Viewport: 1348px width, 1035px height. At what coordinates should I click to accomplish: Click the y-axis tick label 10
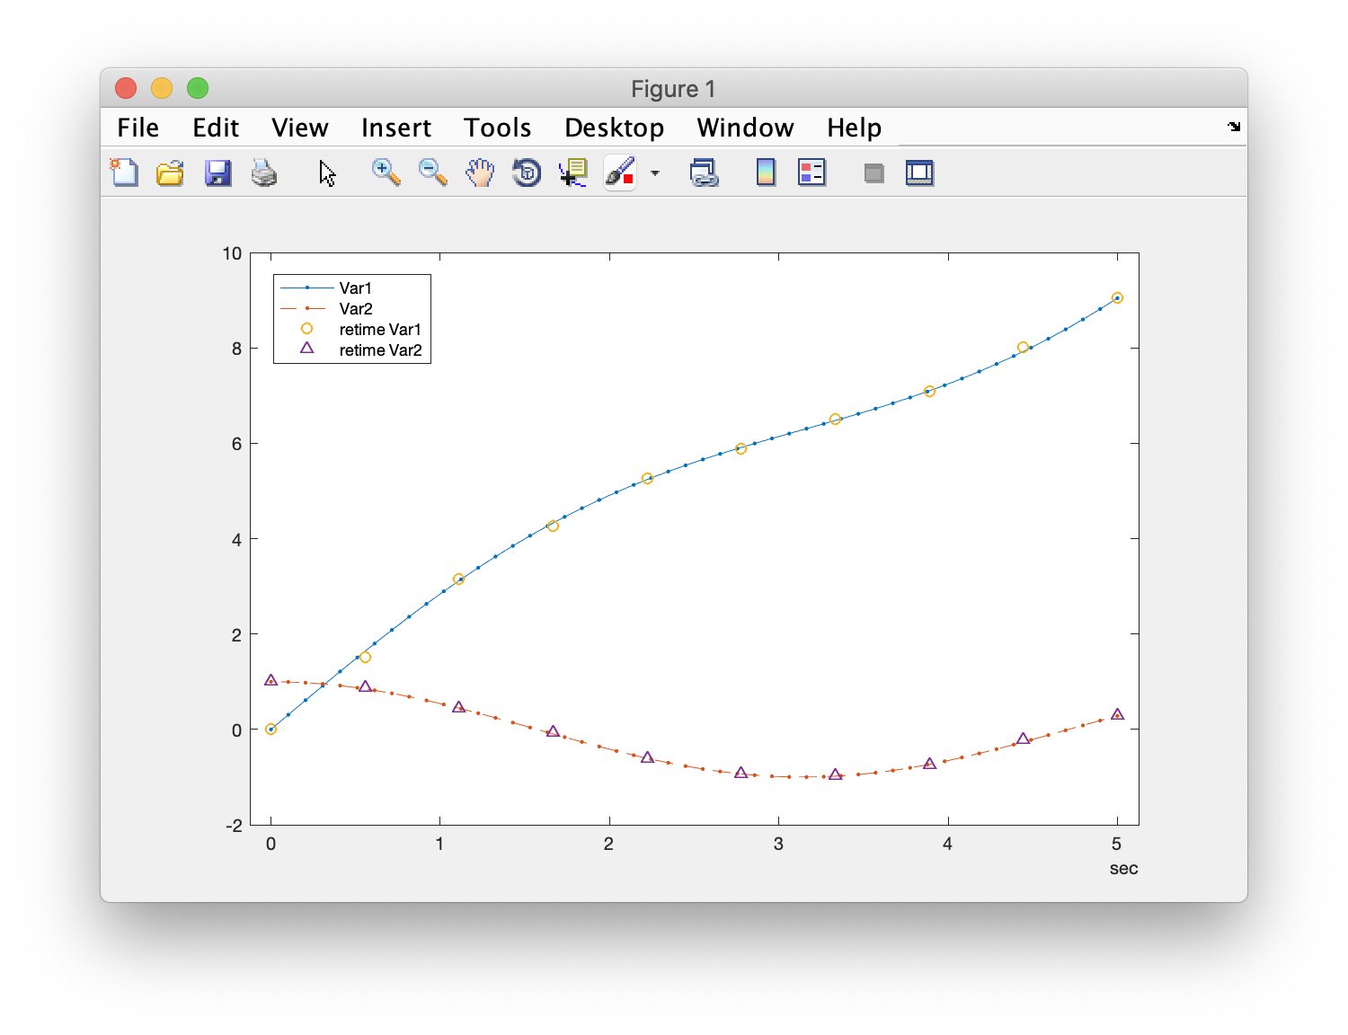pos(232,253)
